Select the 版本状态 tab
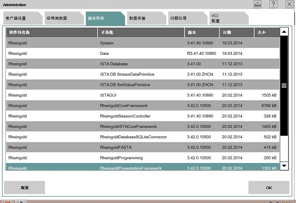 (x=105, y=18)
